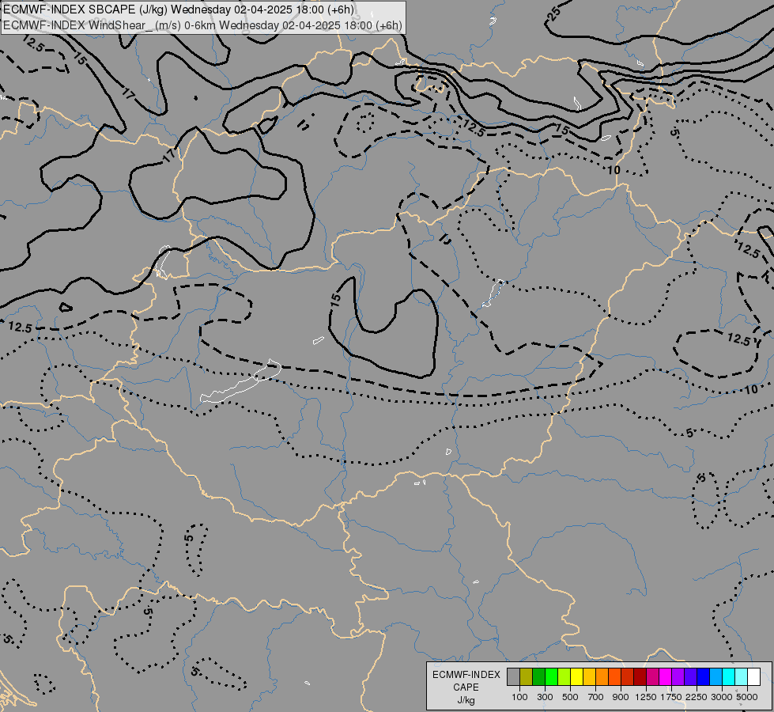Click the olive CAPE legend swatch
774x712 pixels.
pyautogui.click(x=527, y=676)
